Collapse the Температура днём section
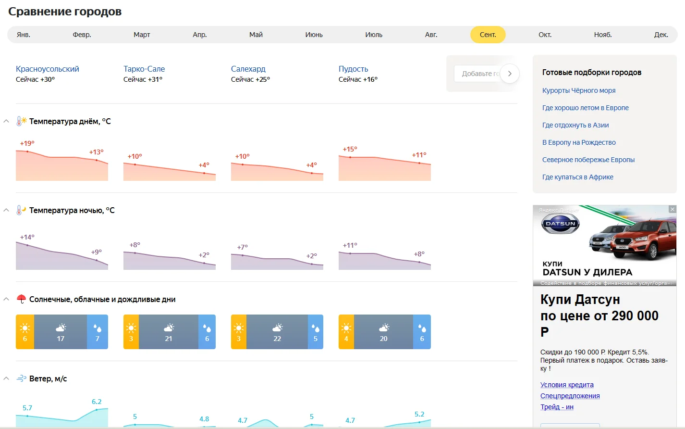Image resolution: width=685 pixels, height=429 pixels. [x=6, y=121]
